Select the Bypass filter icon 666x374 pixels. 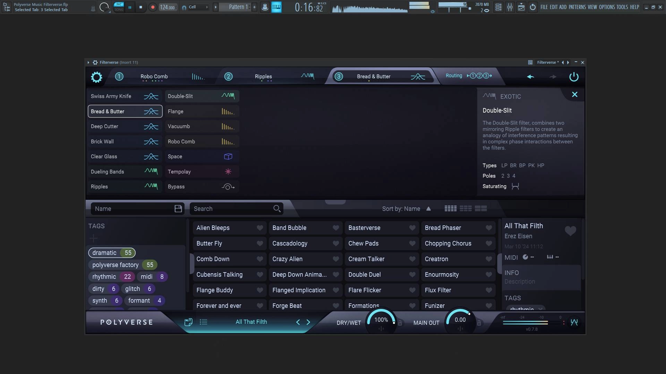click(x=228, y=187)
